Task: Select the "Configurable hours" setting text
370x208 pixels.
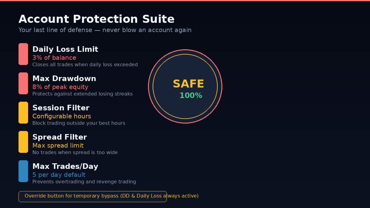Action: click(62, 116)
